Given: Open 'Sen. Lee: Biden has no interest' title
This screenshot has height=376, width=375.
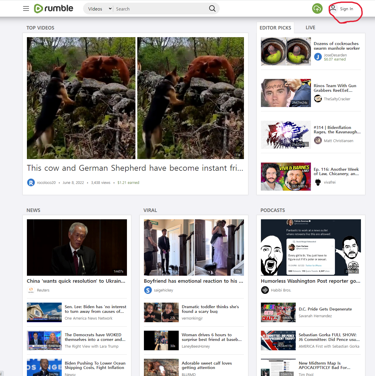Looking at the screenshot, I should [95, 309].
